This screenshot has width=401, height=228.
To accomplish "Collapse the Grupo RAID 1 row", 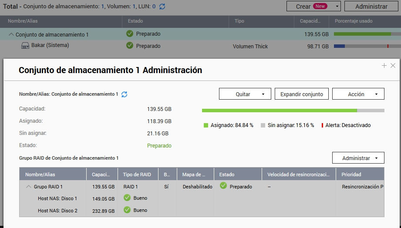I will (29, 187).
